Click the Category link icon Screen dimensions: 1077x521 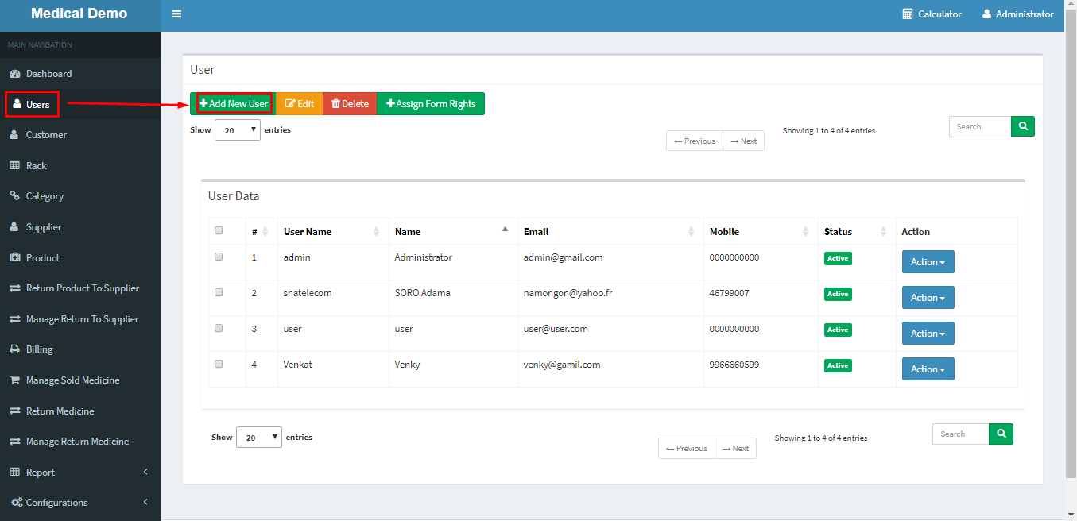coord(15,196)
